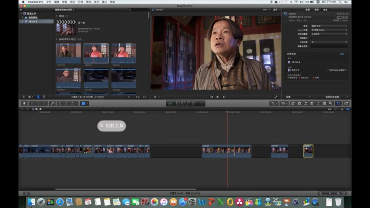The width and height of the screenshot is (370, 208).
Task: Open the titles browser T icon
Action: [x=318, y=103]
